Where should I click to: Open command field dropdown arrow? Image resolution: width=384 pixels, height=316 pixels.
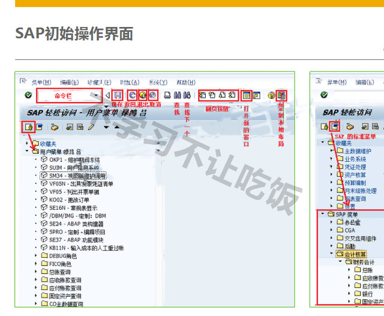point(97,95)
